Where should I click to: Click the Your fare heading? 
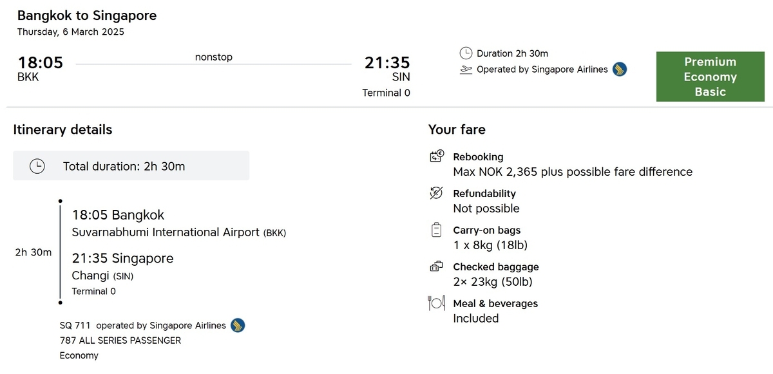[457, 129]
